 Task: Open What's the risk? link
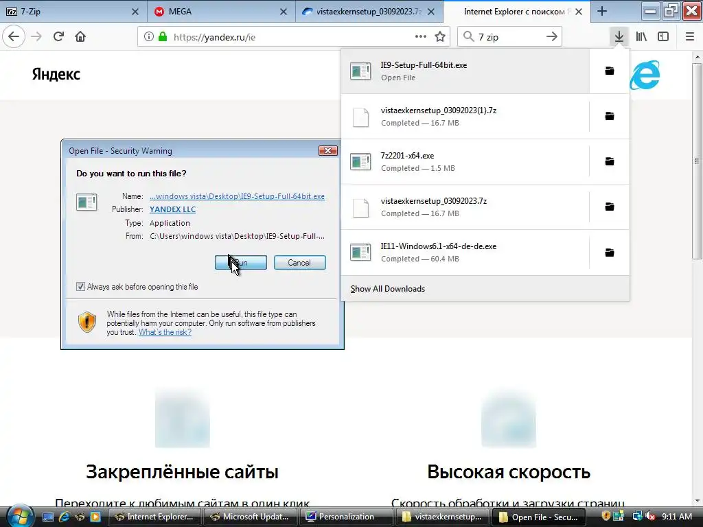165,332
